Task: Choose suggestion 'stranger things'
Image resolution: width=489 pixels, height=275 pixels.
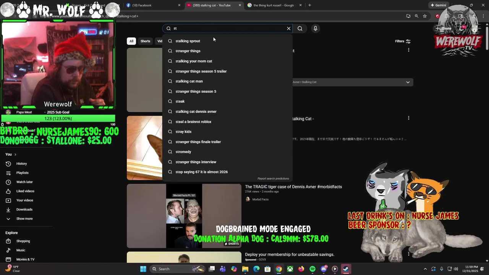Action: point(228,51)
